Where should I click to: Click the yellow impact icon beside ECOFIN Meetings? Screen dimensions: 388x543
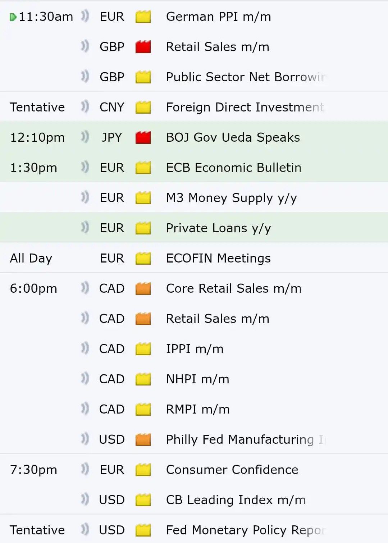click(x=142, y=258)
